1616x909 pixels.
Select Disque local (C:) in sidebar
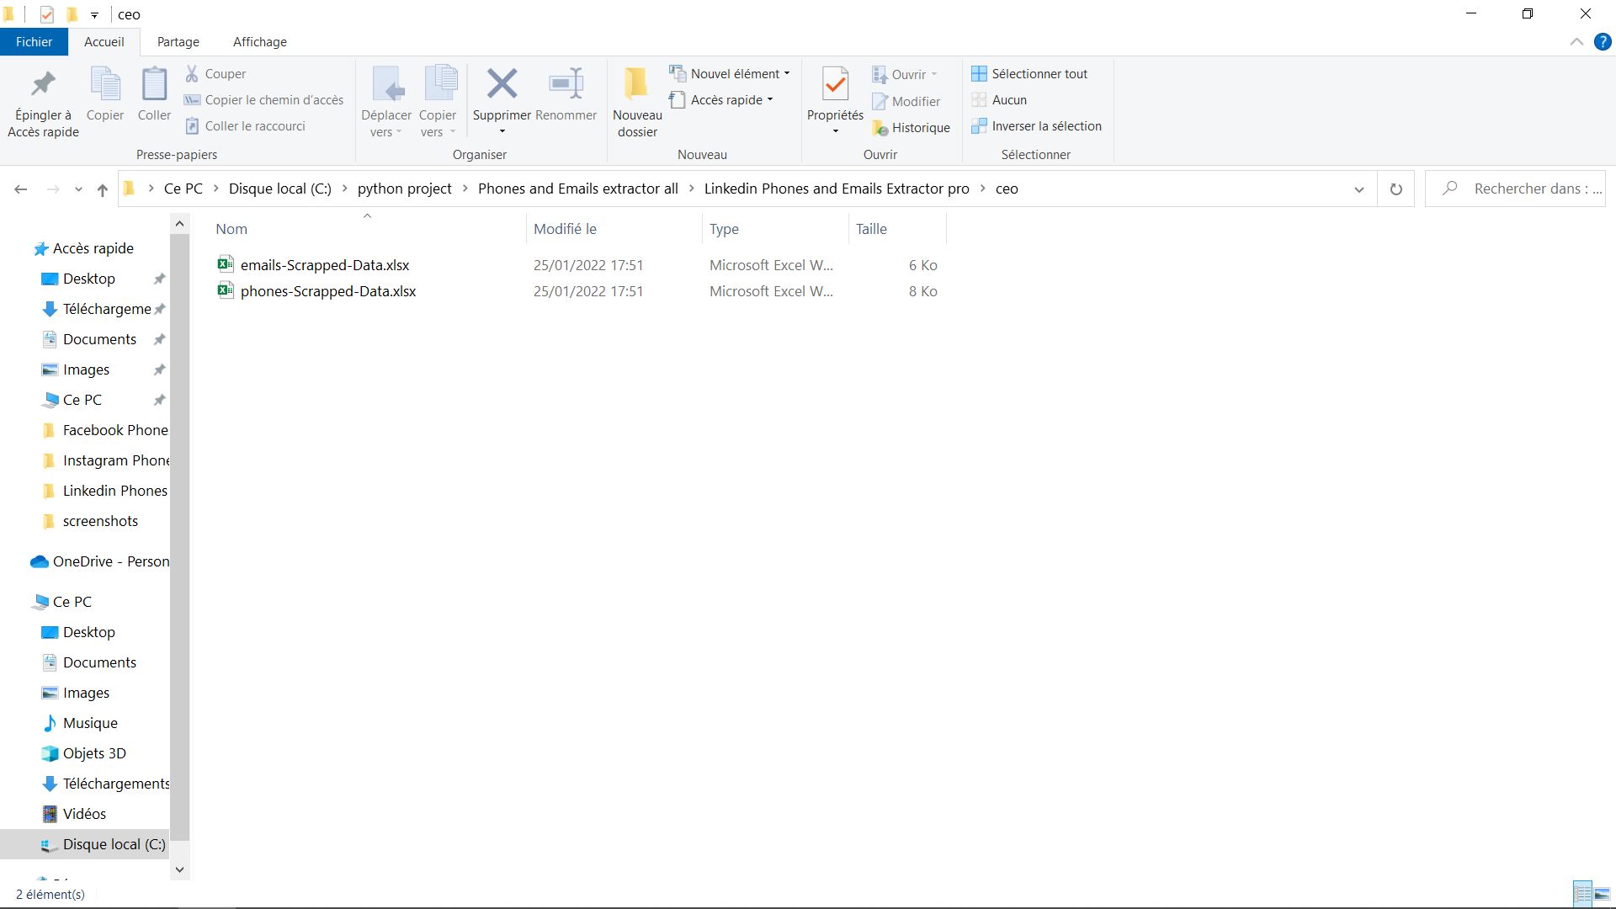click(x=84, y=844)
